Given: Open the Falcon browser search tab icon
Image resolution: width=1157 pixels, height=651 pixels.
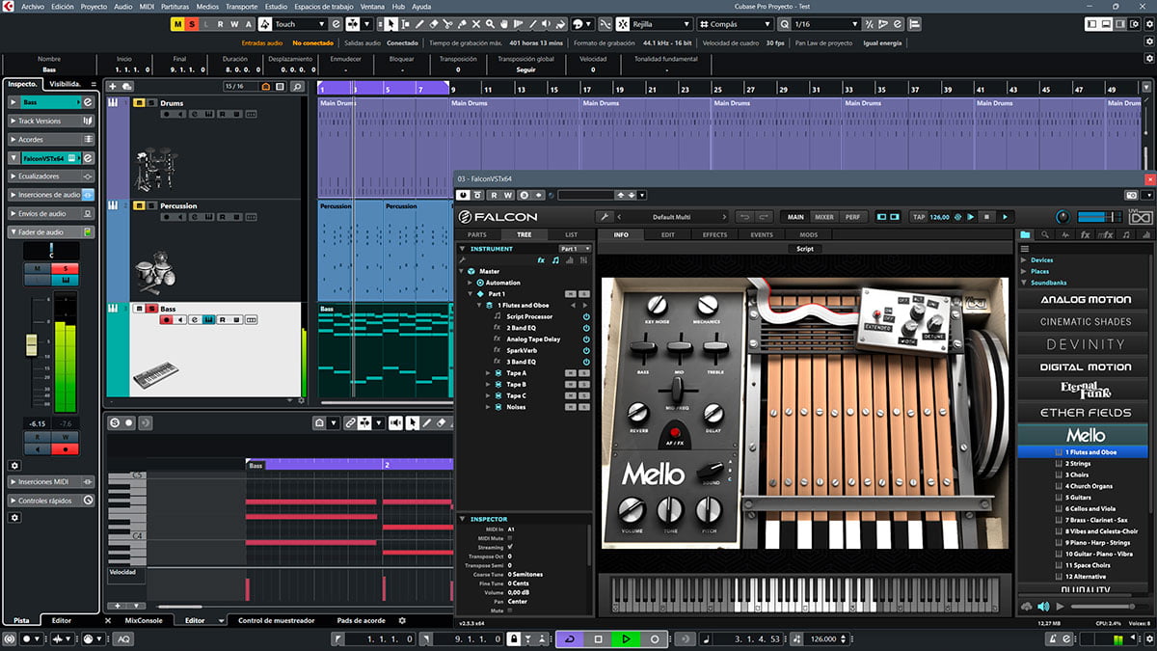Looking at the screenshot, I should [1043, 235].
